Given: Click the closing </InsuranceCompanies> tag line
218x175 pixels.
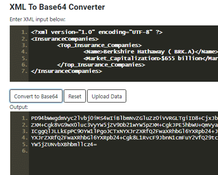Looking at the screenshot, I should pyautogui.click(x=66, y=71).
